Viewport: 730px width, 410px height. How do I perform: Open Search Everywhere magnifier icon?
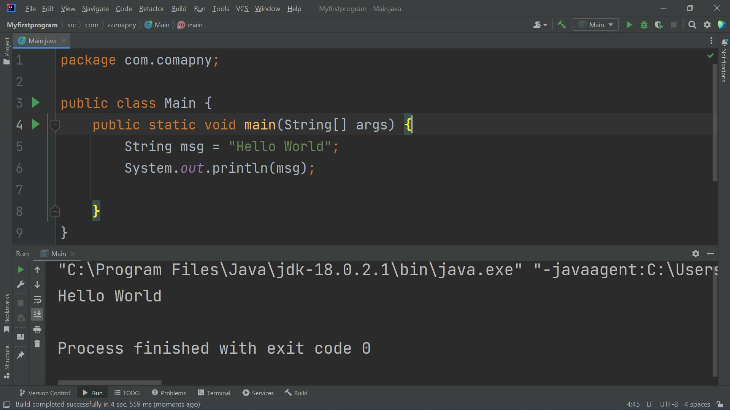(x=692, y=25)
